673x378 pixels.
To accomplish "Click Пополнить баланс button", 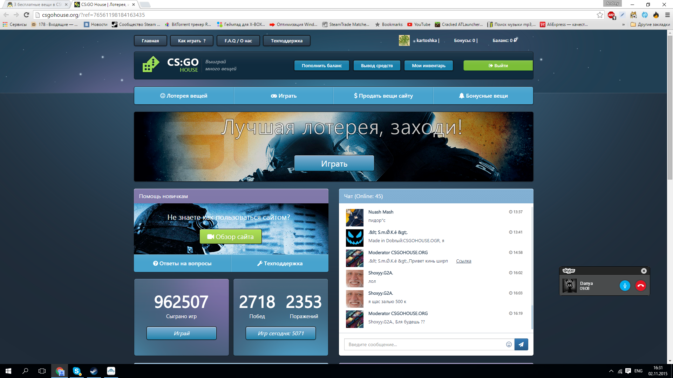I will 322,65.
